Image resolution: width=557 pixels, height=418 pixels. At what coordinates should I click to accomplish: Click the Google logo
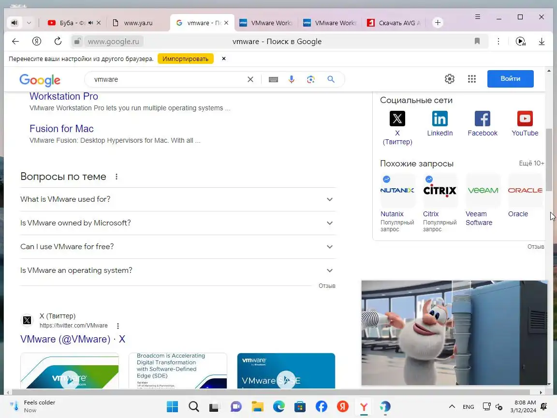40,80
